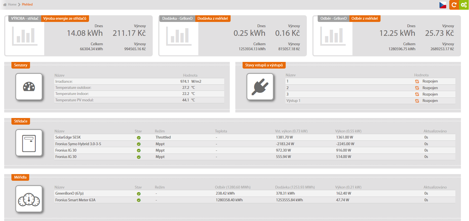Click the home icon in breadcrumb
This screenshot has width=469, height=221.
(x=5, y=4)
